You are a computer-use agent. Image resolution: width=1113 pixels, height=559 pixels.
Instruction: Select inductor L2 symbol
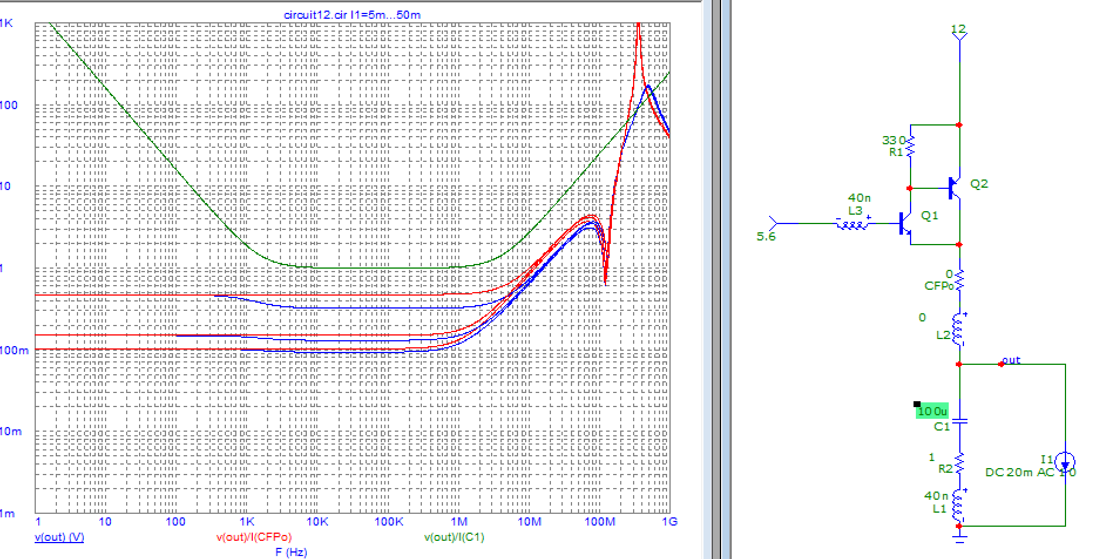(959, 330)
